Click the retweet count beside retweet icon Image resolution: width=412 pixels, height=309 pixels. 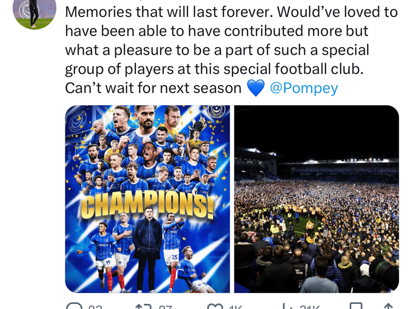click(165, 307)
